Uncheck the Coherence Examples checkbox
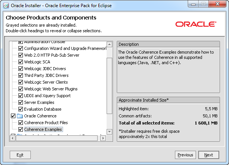Viewport: 229px width, 165px height. tap(21, 129)
